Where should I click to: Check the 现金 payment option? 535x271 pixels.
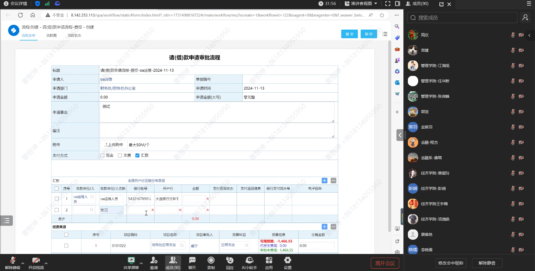(102, 155)
